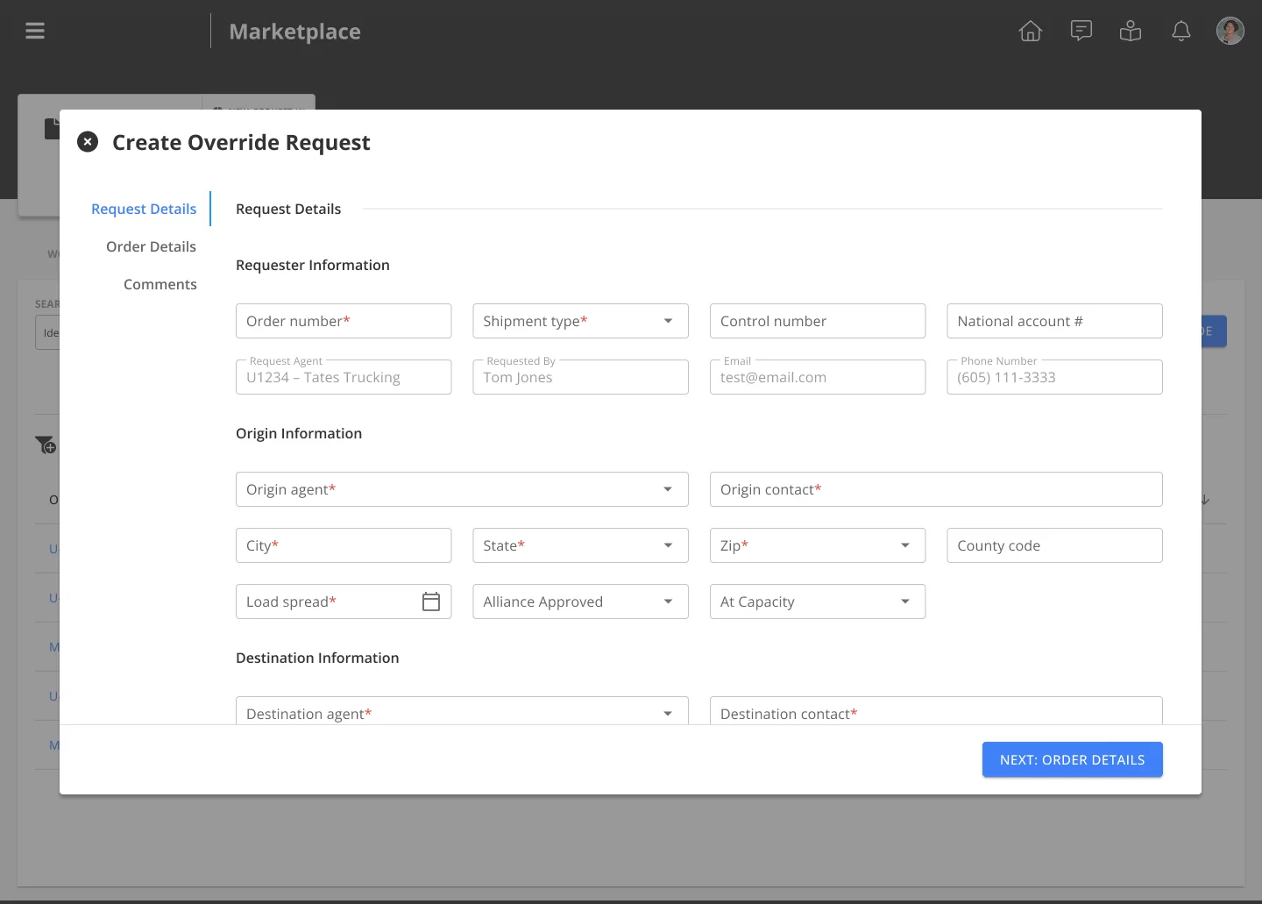Focus the Order number field

tap(344, 321)
